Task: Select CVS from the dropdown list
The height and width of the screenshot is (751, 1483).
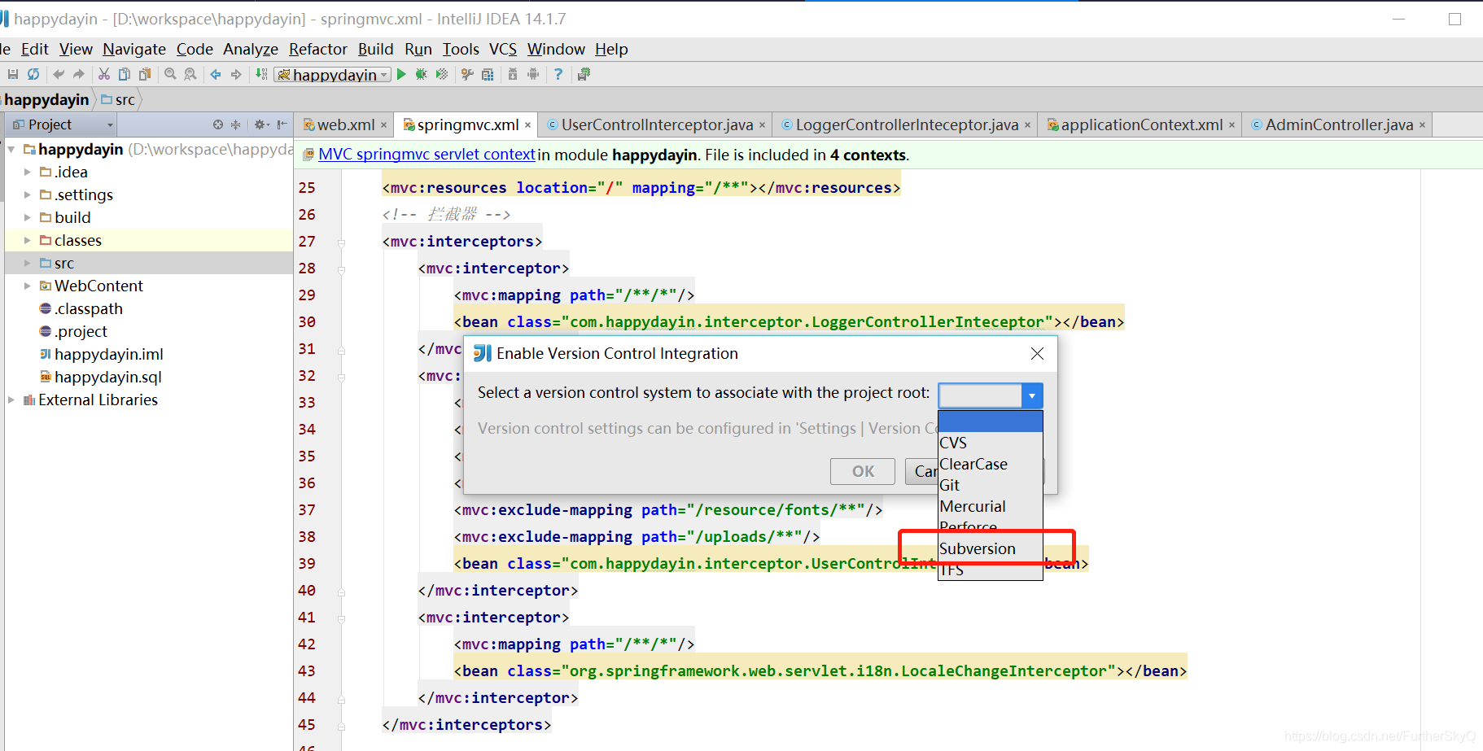Action: (991, 443)
